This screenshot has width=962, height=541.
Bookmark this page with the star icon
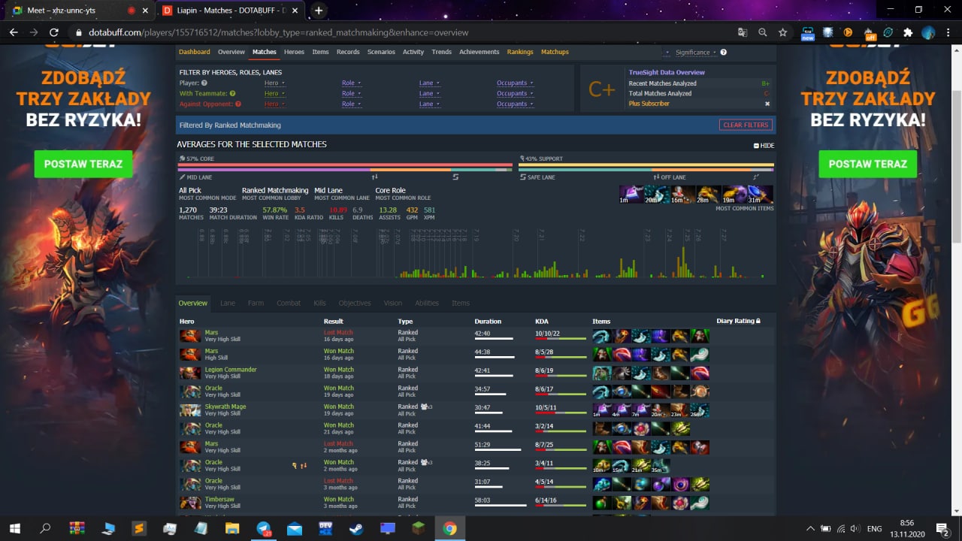pyautogui.click(x=782, y=32)
